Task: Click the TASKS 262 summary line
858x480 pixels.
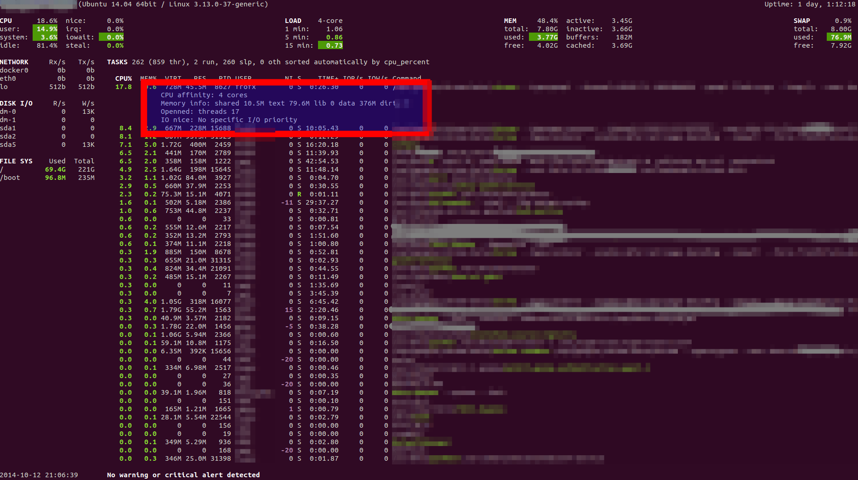Action: (x=268, y=62)
